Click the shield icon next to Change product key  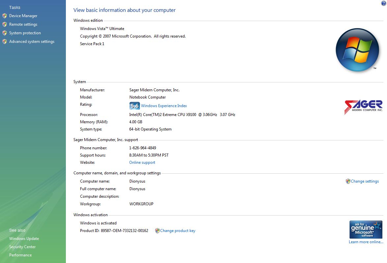tap(157, 231)
